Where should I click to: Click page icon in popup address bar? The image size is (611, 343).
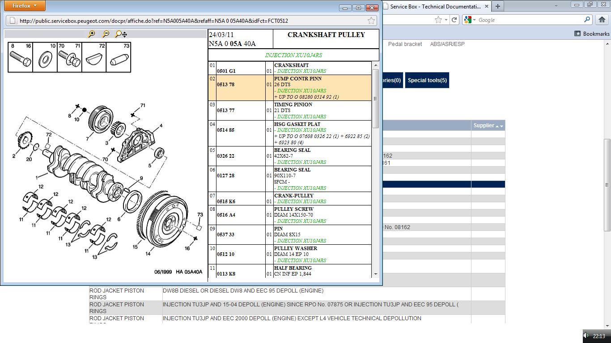[13, 21]
